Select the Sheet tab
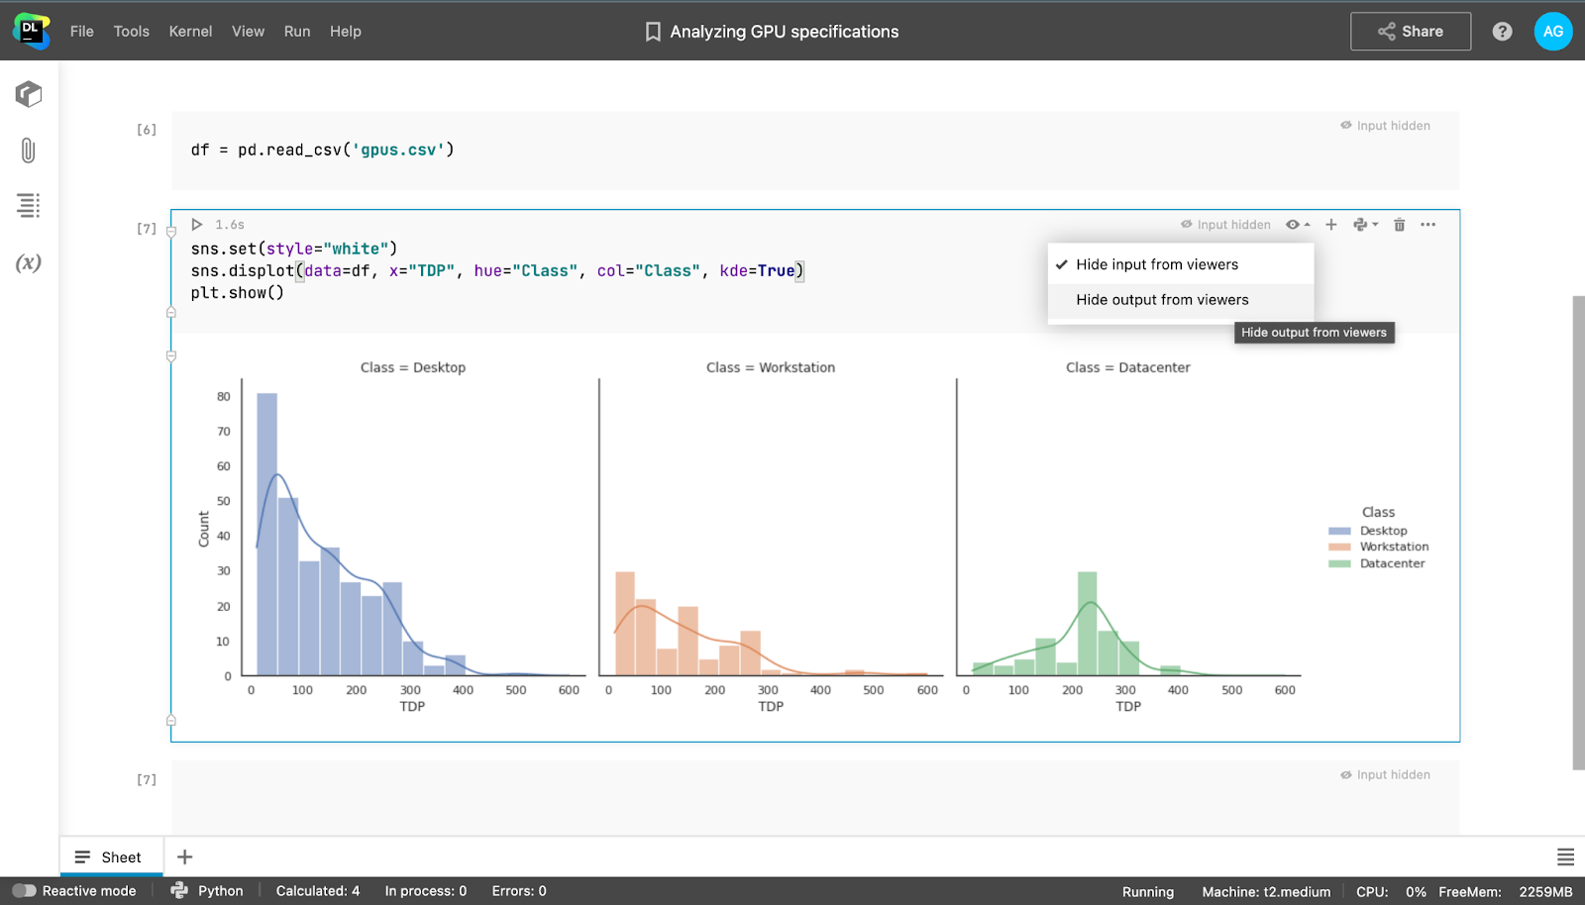 (110, 857)
